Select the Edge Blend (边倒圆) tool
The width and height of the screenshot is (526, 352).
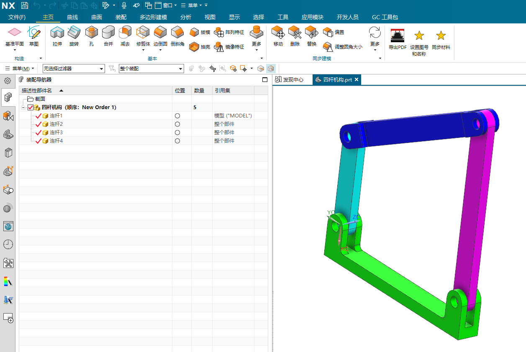(x=160, y=33)
